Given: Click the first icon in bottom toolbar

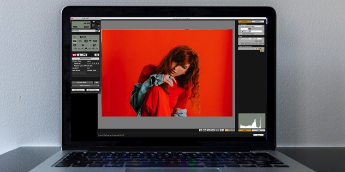Looking at the screenshot, I should pos(201,130).
